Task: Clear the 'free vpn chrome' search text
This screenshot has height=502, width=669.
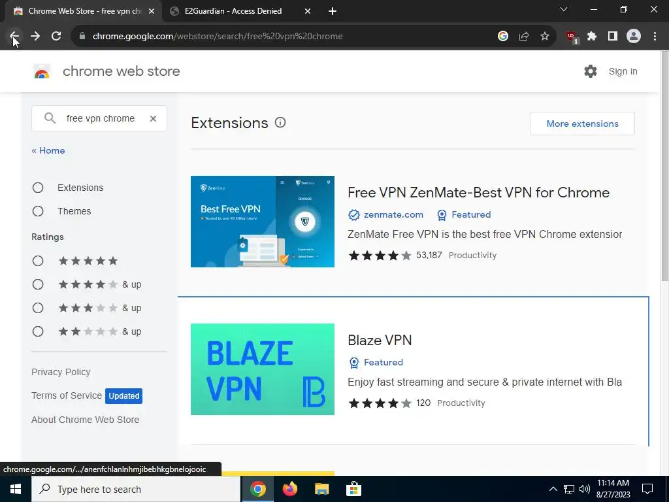Action: [153, 119]
